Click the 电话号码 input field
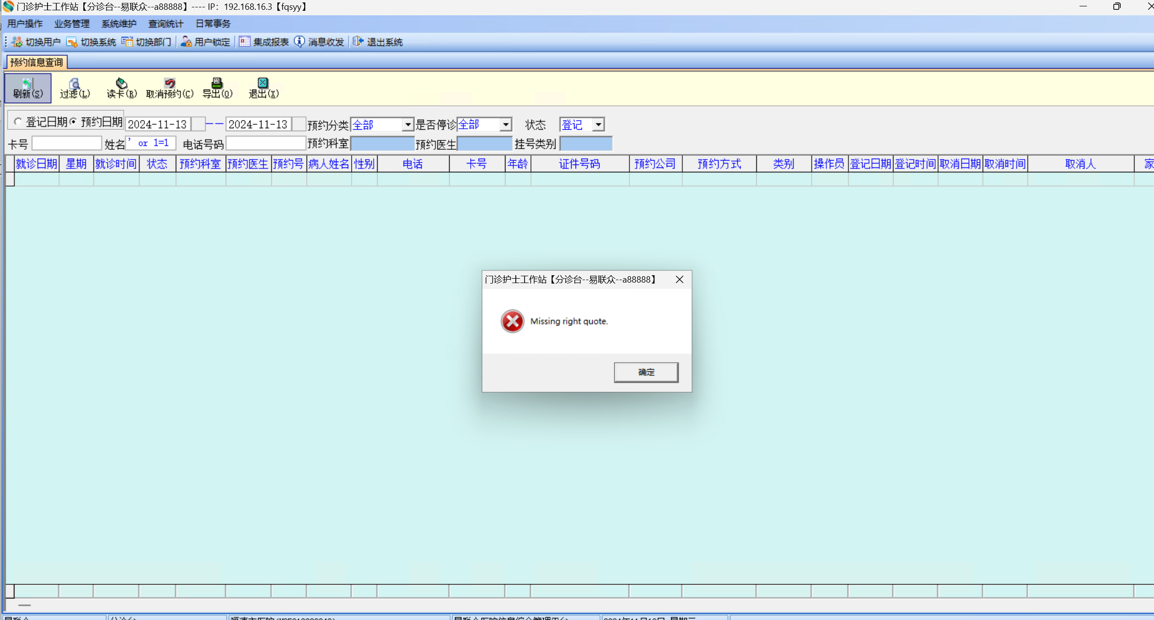The image size is (1154, 620). point(265,143)
